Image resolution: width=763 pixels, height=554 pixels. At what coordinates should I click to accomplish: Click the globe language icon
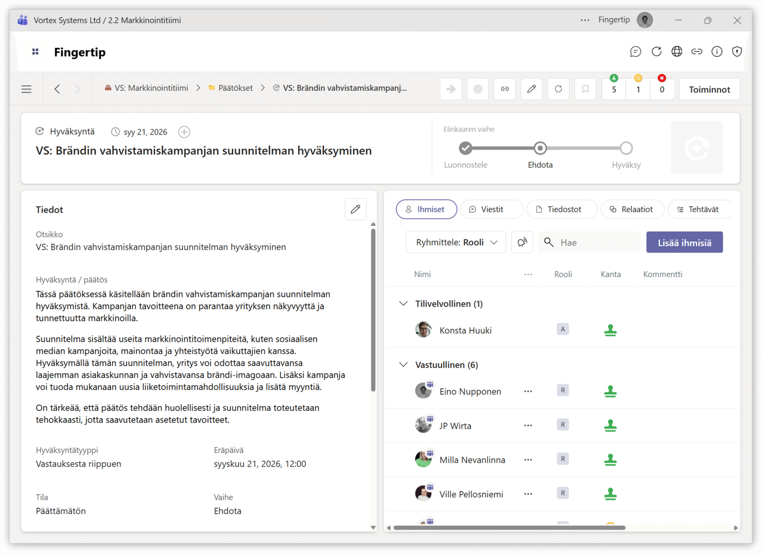click(x=677, y=52)
